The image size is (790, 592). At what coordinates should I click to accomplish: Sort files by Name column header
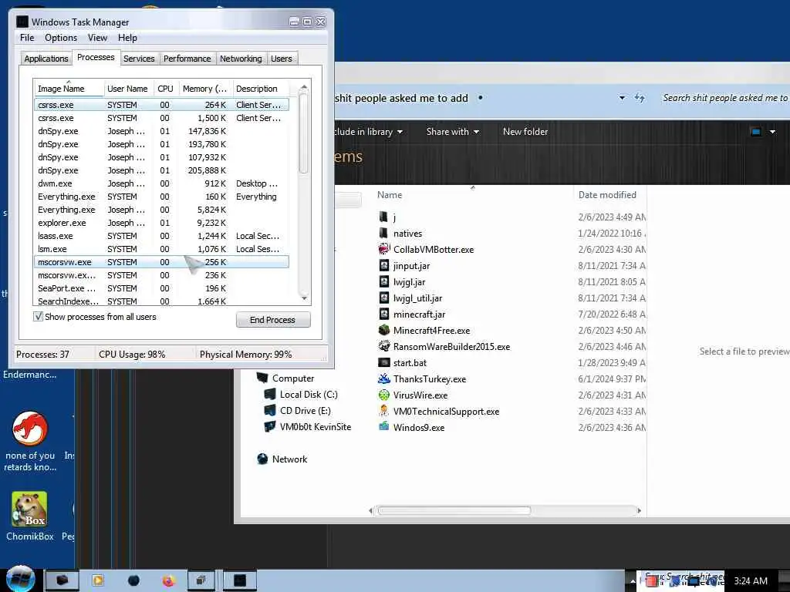tap(473, 195)
